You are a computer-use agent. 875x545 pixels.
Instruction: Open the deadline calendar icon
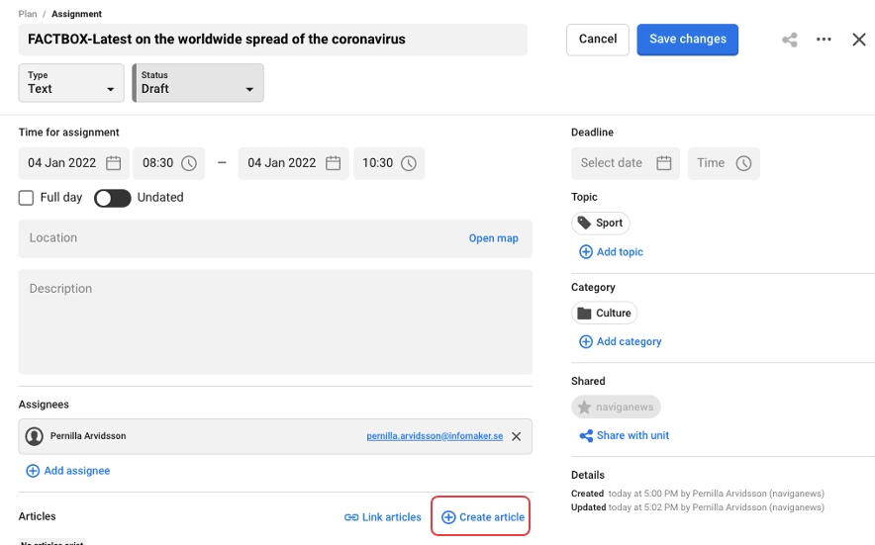pos(664,163)
